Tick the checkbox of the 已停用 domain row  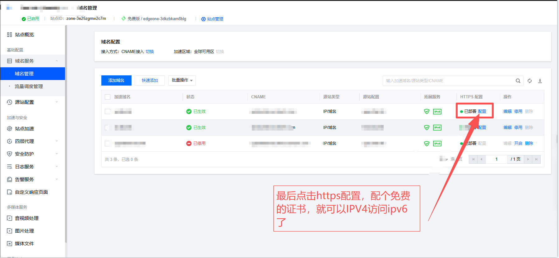(x=108, y=143)
